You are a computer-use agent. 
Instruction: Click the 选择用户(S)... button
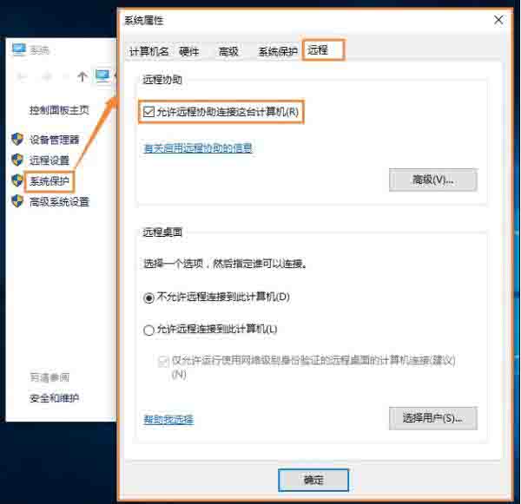pos(432,418)
